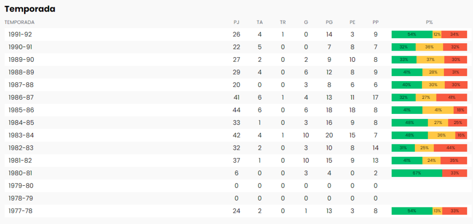Viewport: 473px width, 224px height.
Task: Click the PP column header
Action: (375, 22)
